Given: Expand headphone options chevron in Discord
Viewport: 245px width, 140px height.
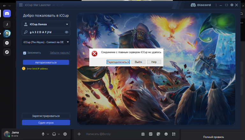Looking at the screenshot, I should (x=59, y=134).
